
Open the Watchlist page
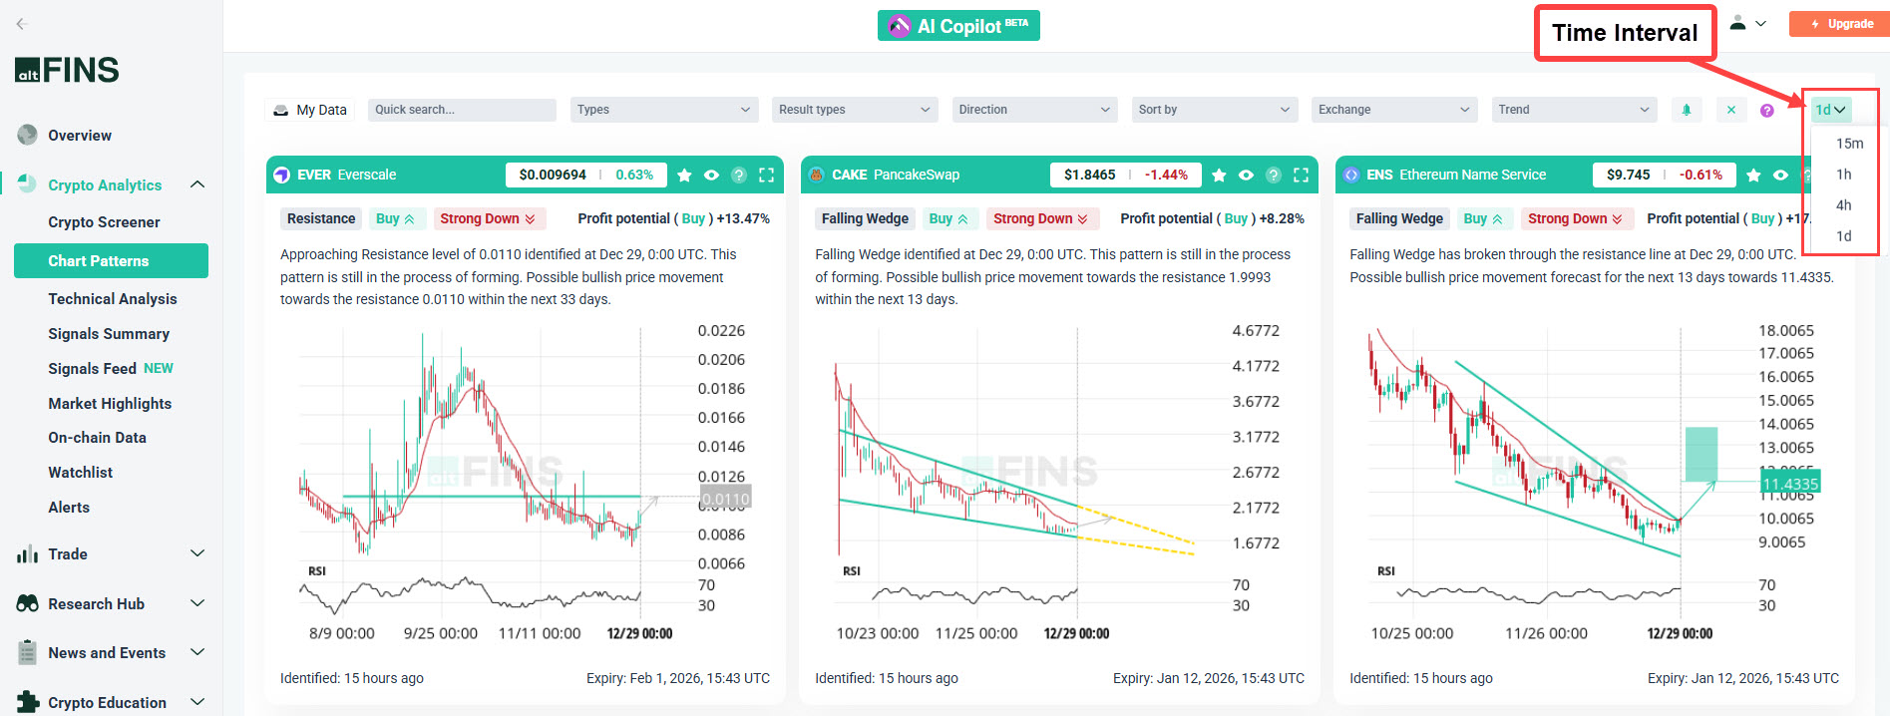pyautogui.click(x=81, y=473)
